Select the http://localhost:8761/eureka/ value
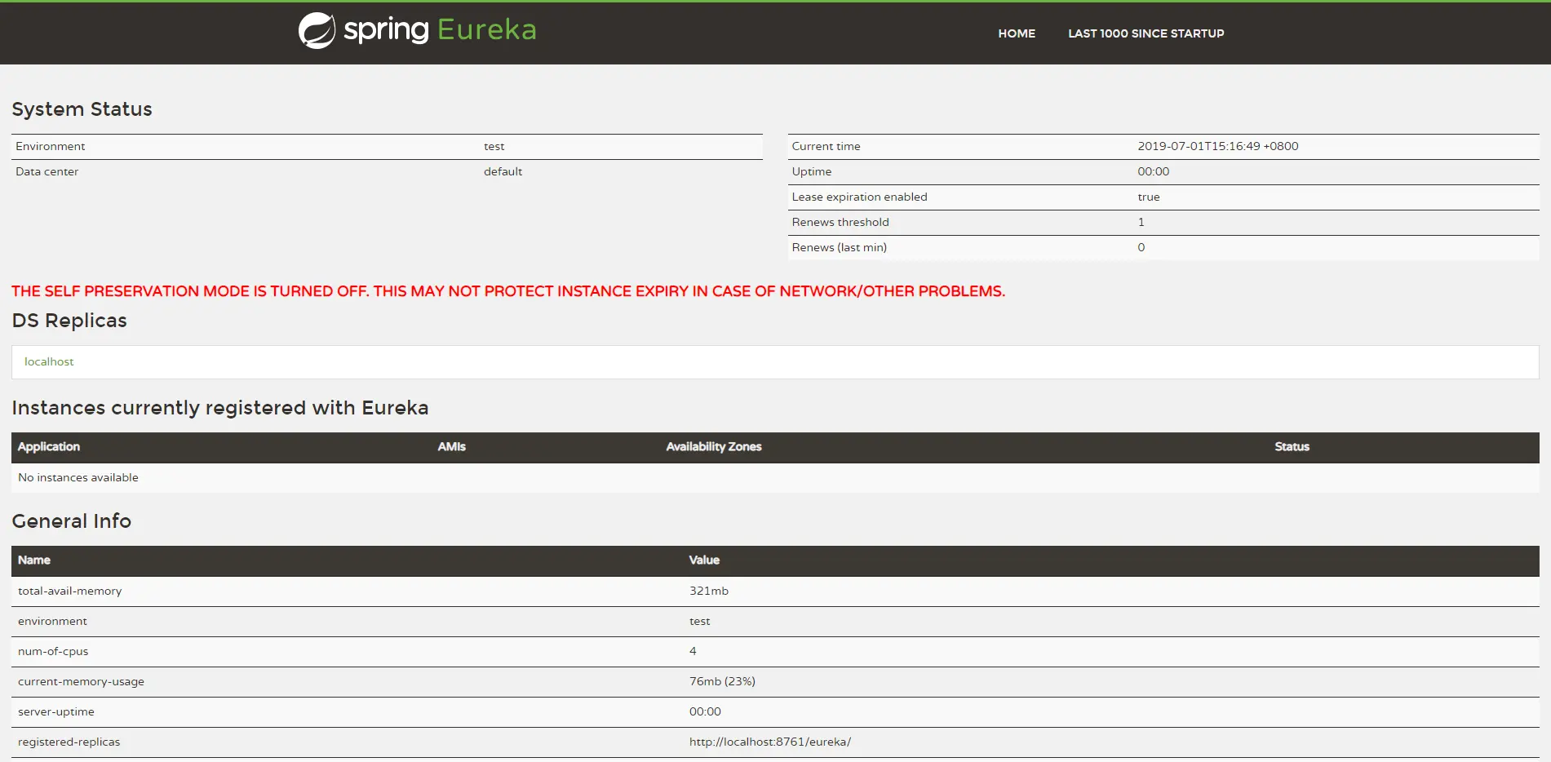This screenshot has width=1551, height=762. [769, 742]
